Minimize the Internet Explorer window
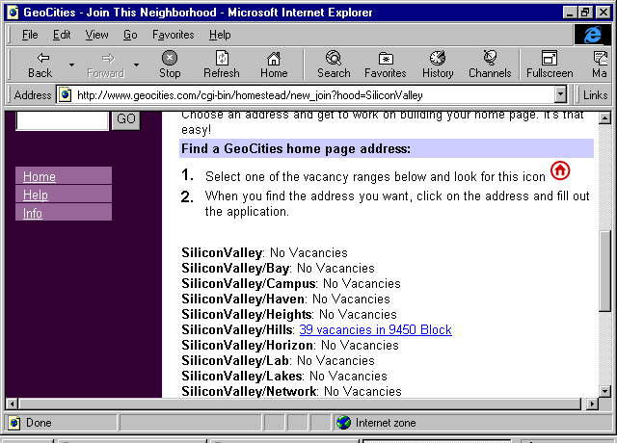Image resolution: width=617 pixels, height=443 pixels. pos(569,13)
